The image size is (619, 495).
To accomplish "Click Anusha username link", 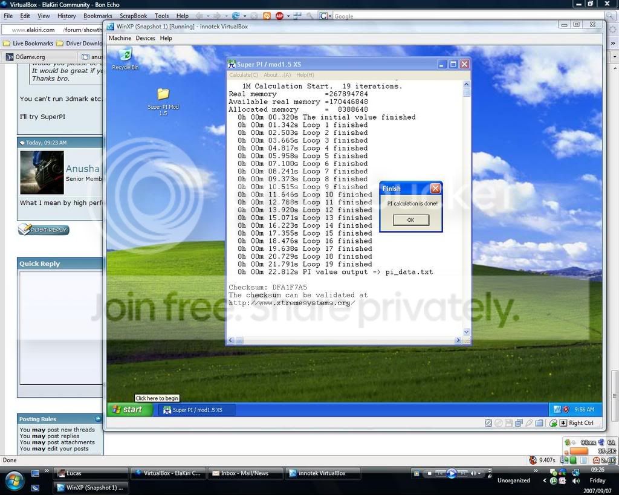I will tap(82, 169).
